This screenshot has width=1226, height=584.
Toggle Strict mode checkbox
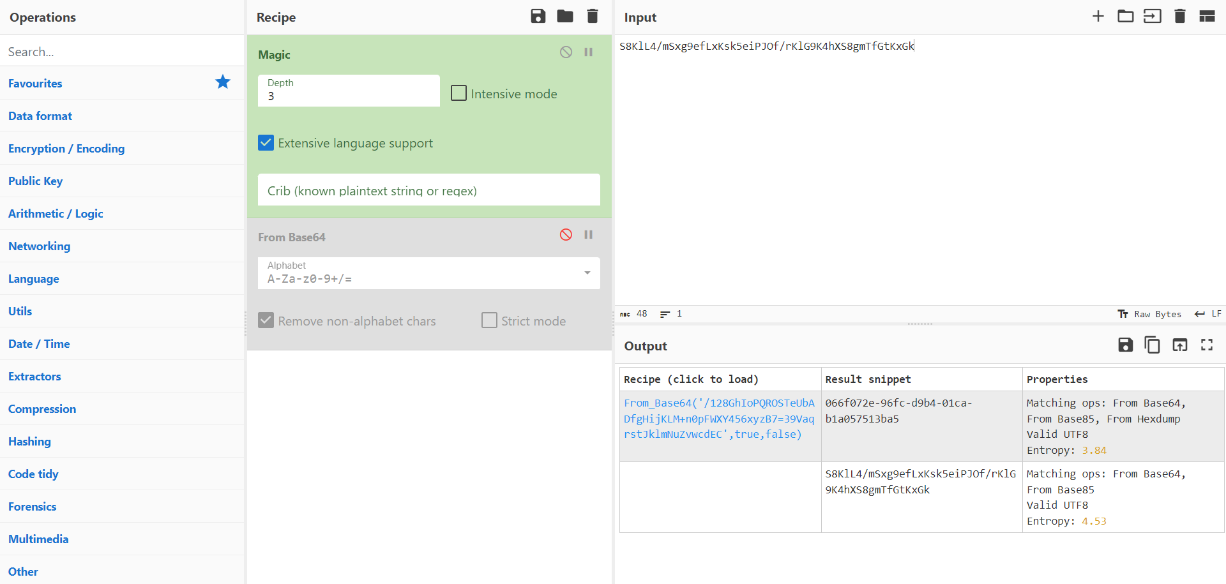489,320
